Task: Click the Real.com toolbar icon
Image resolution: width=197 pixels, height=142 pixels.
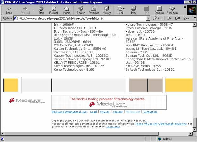Action: pos(172,10)
